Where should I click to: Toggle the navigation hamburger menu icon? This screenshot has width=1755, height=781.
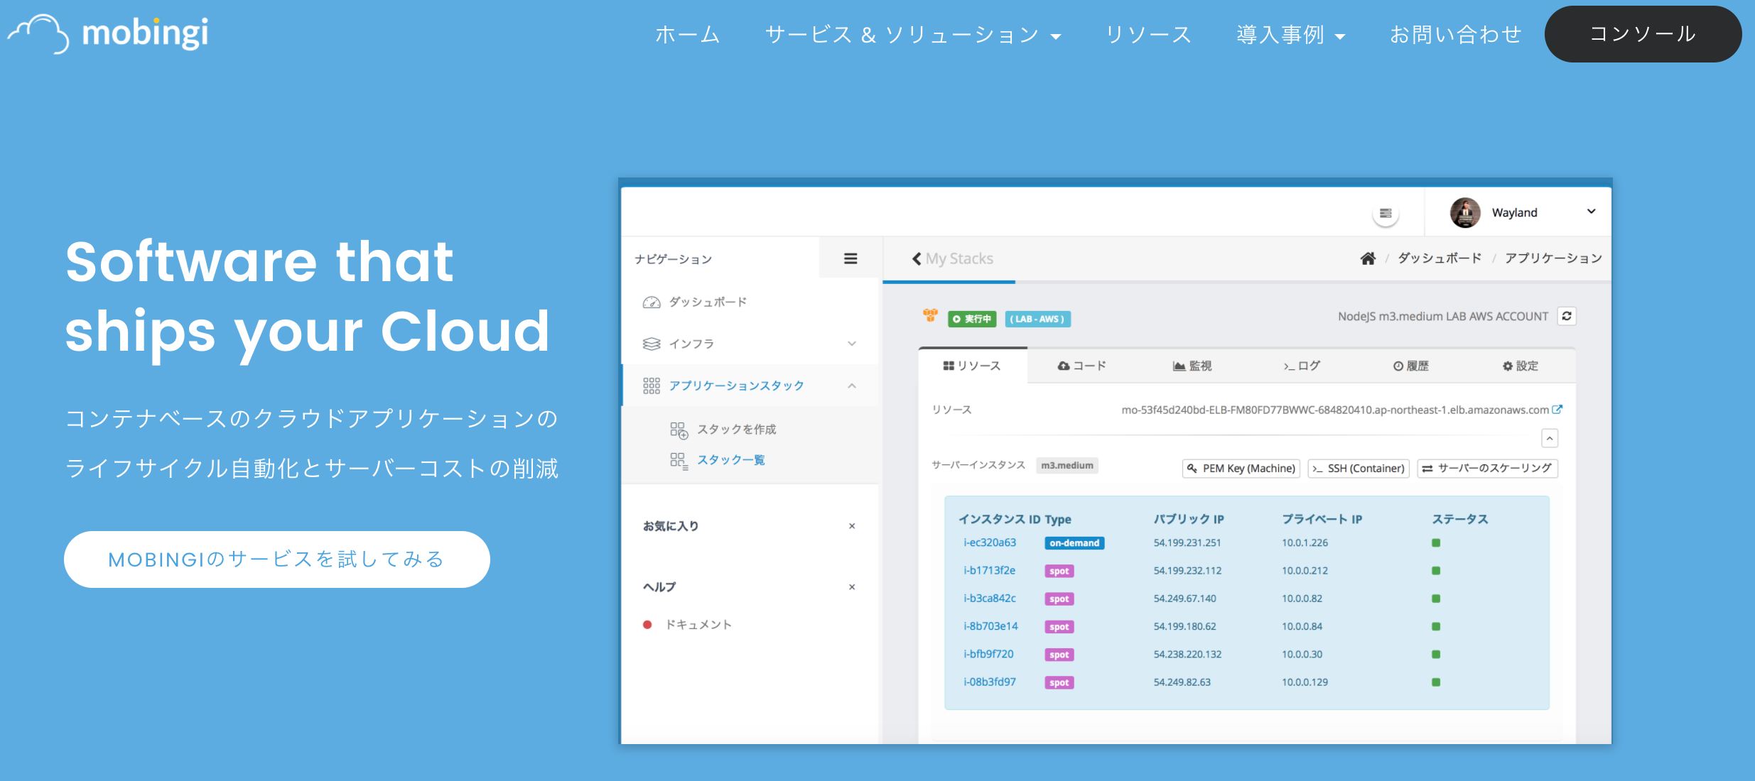click(850, 258)
